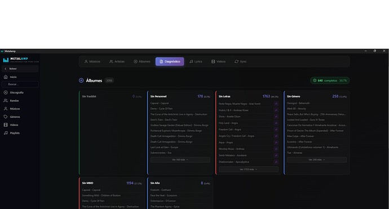Open Caporal - Caporal in Sin Personnel
Image resolution: width=389 pixels, height=209 pixels.
[160, 103]
